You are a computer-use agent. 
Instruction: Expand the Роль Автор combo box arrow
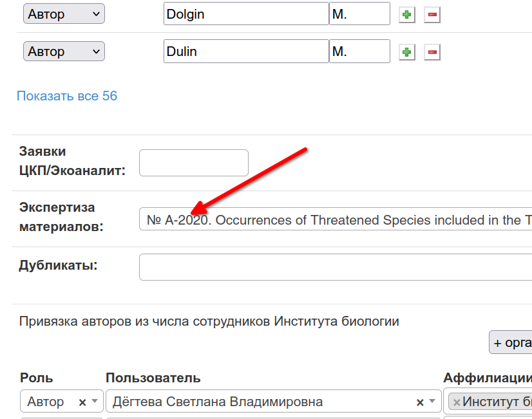coord(95,402)
